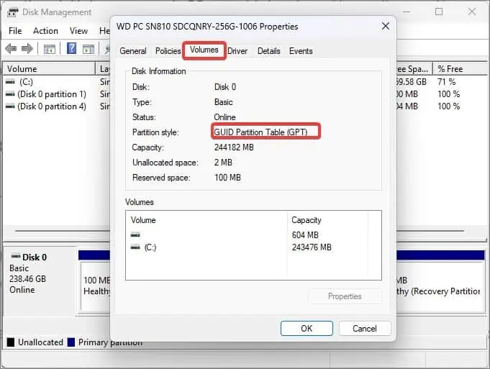490x369 pixels.
Task: Select the C: drive icon in Volumes list
Action: [135, 247]
